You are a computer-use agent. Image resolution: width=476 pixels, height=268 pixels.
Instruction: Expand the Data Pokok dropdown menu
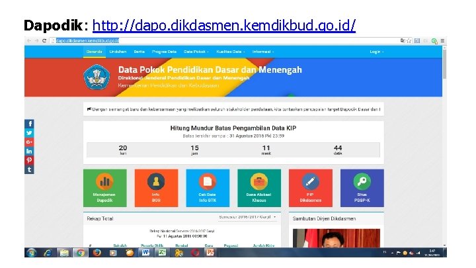[x=196, y=52]
